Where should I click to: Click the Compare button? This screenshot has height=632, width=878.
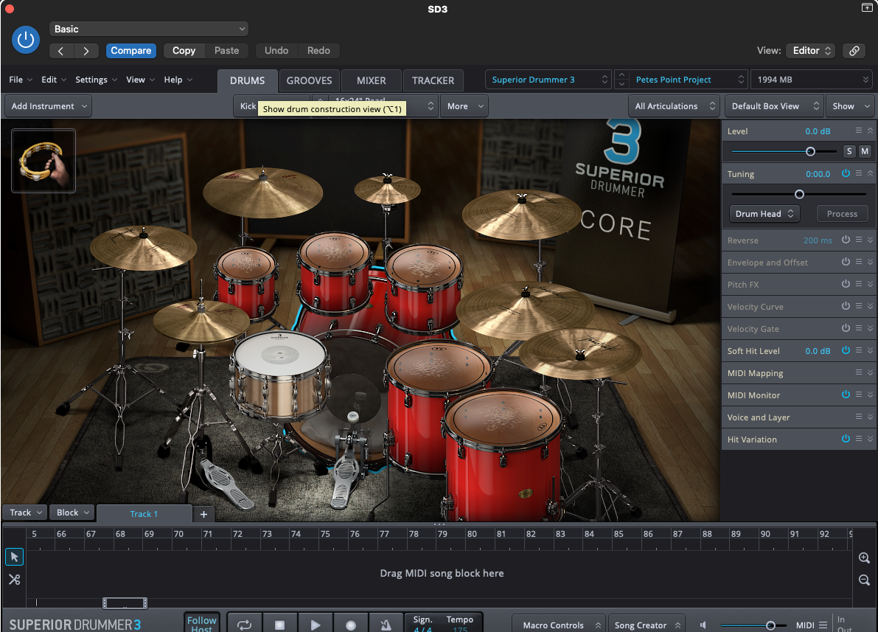point(131,50)
